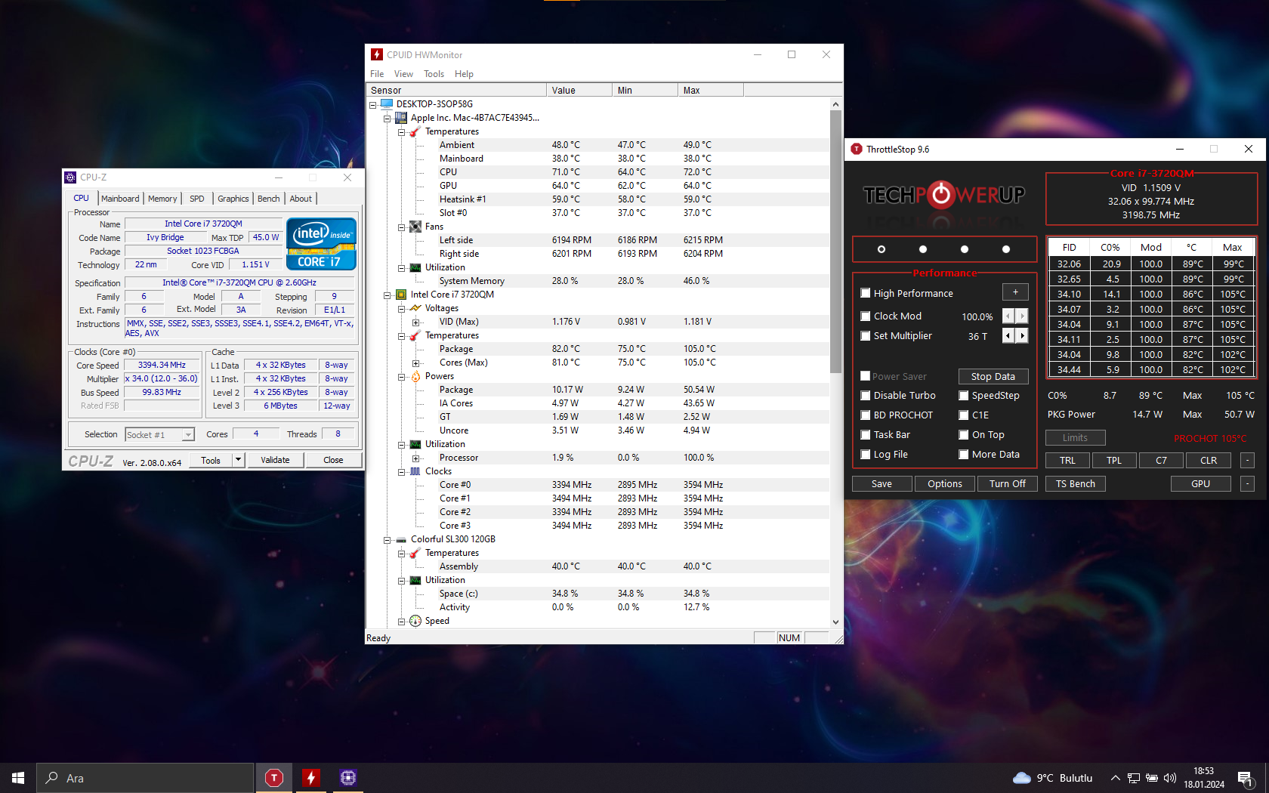Click the TechPowerUp logo in ThrottleStop
1269x793 pixels.
click(943, 196)
